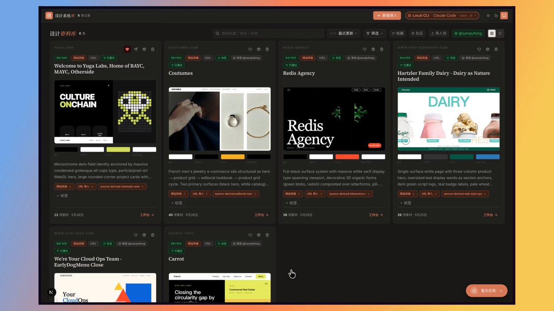Delete the Hartzler Family Dairy card
The height and width of the screenshot is (311, 554).
click(x=496, y=49)
